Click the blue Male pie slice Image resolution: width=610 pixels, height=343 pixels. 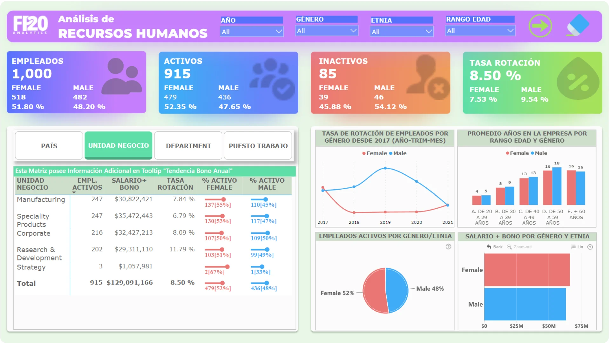tap(397, 291)
